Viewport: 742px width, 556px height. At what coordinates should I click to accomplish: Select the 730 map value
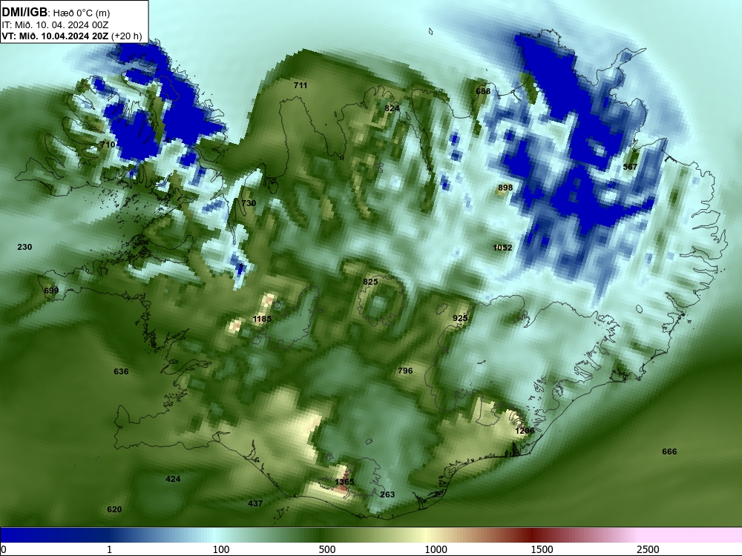click(x=249, y=203)
